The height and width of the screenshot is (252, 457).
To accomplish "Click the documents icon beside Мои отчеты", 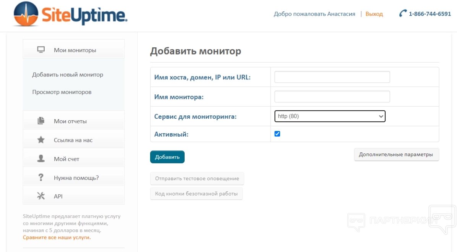I will pos(41,121).
